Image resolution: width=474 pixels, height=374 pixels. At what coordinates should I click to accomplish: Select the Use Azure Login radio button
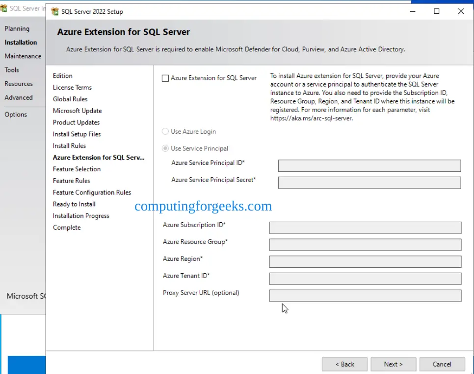click(x=165, y=132)
